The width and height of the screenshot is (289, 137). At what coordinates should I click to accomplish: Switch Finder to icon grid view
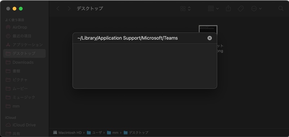pos(183,8)
